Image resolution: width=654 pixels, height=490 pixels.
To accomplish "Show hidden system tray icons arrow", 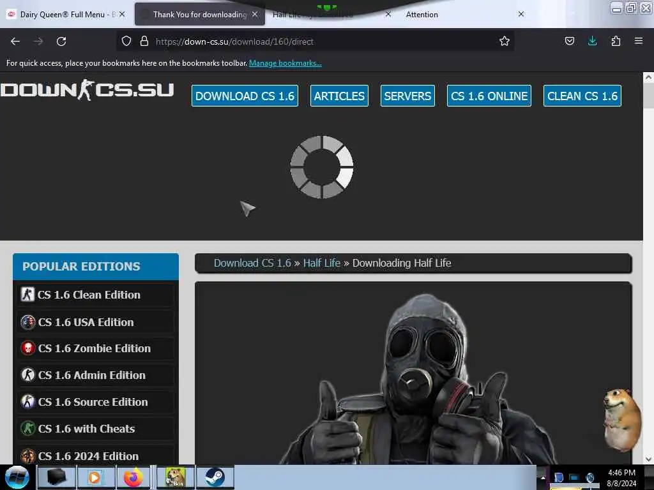I will (x=543, y=477).
